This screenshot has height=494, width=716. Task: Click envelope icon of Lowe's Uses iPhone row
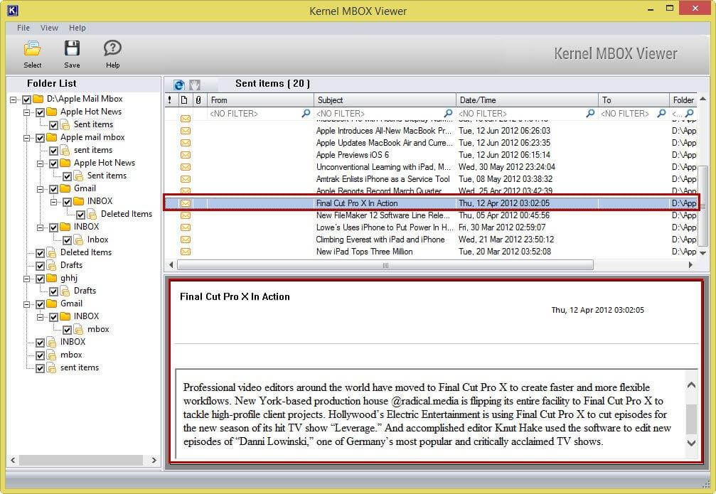[186, 227]
